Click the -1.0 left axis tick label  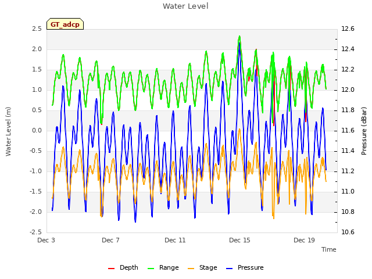pos(36,171)
